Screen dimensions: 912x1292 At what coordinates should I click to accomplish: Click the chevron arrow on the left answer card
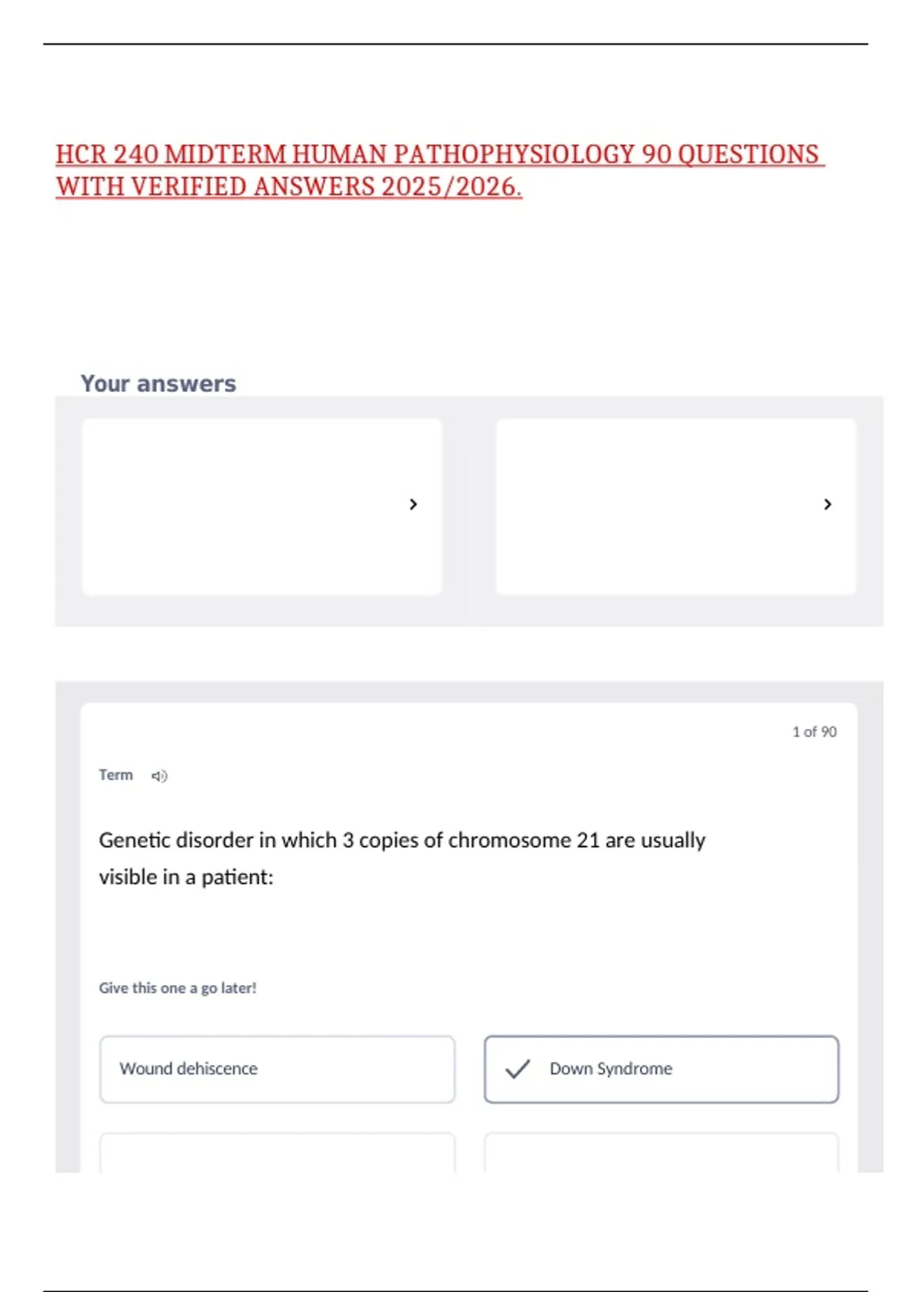coord(413,505)
